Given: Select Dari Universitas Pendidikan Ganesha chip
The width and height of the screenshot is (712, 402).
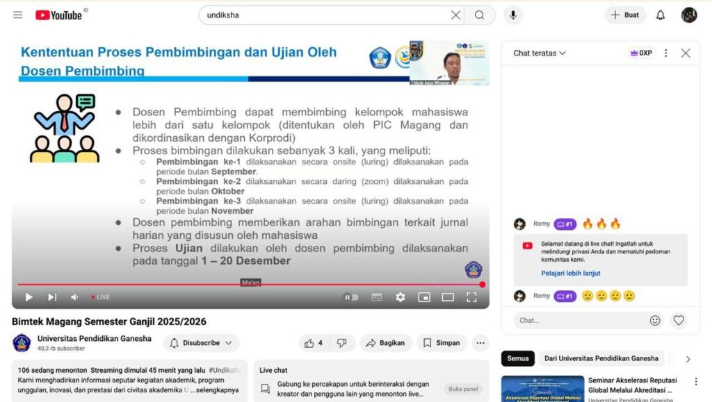Looking at the screenshot, I should [601, 358].
